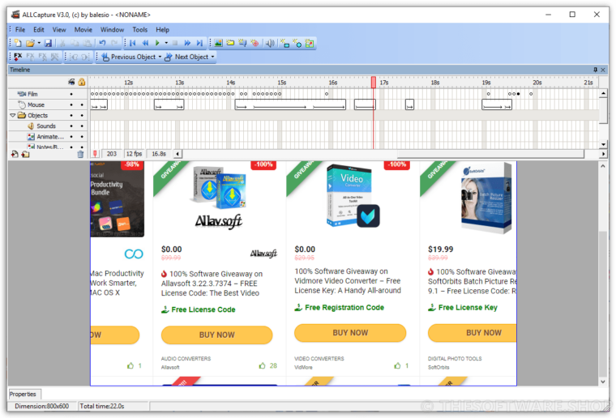Delete the selected track with the trash icon
The image size is (616, 418).
click(80, 154)
